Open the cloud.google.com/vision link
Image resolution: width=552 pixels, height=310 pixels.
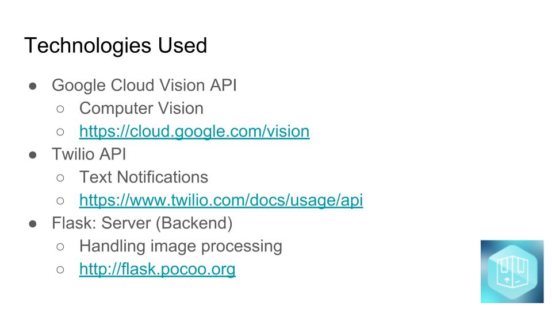coord(194,131)
